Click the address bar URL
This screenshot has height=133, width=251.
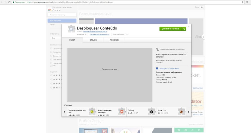pyautogui.click(x=70, y=2)
